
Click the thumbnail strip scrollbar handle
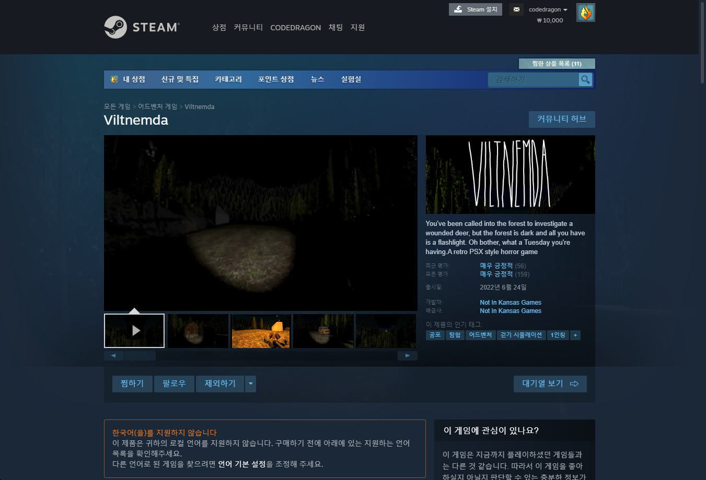tap(140, 356)
